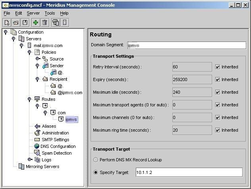Select the Spam Detection magnifier icon
Viewport: 251px width, 189px height.
point(37,153)
